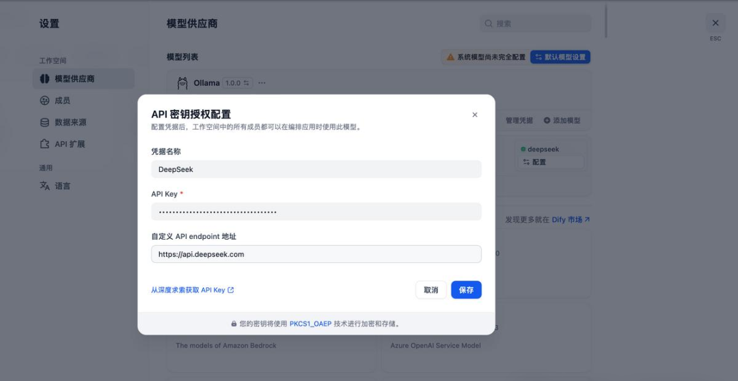Click the translate icon beside 语言
This screenshot has height=381, width=738.
pos(44,186)
